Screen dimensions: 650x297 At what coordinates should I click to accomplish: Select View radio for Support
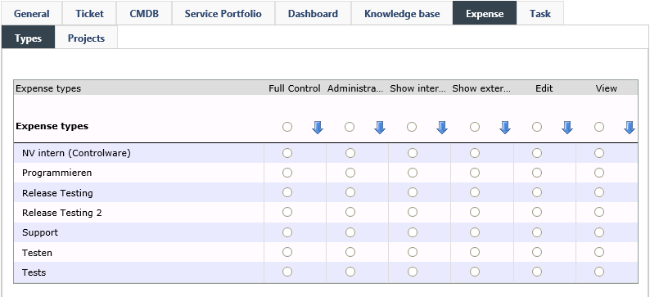599,232
